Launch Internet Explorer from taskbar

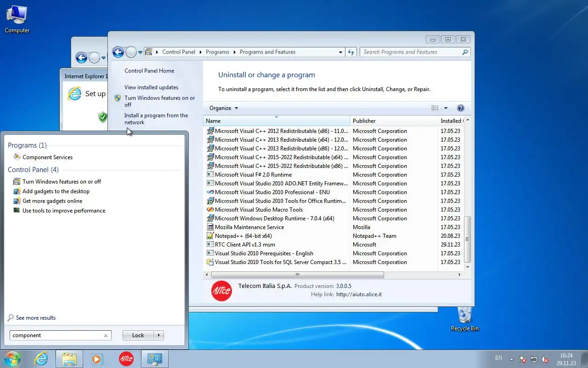(x=41, y=359)
